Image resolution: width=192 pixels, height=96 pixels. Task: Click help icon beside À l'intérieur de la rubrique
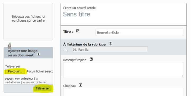111,44
